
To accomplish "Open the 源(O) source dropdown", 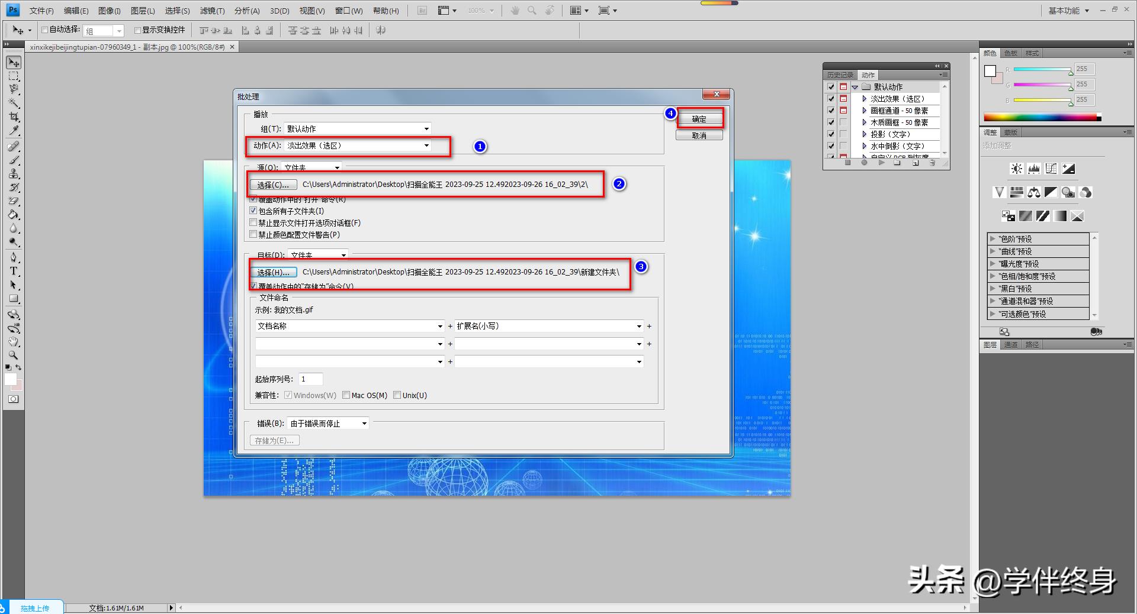I will (311, 168).
